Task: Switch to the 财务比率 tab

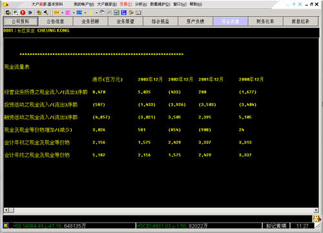Action: (266, 21)
